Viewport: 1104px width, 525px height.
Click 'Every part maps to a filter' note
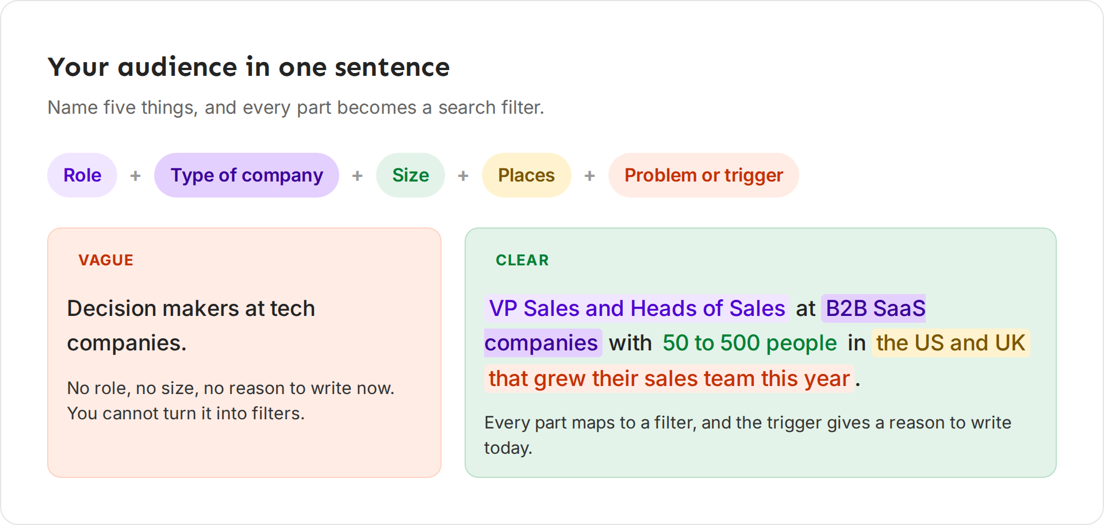click(x=747, y=435)
